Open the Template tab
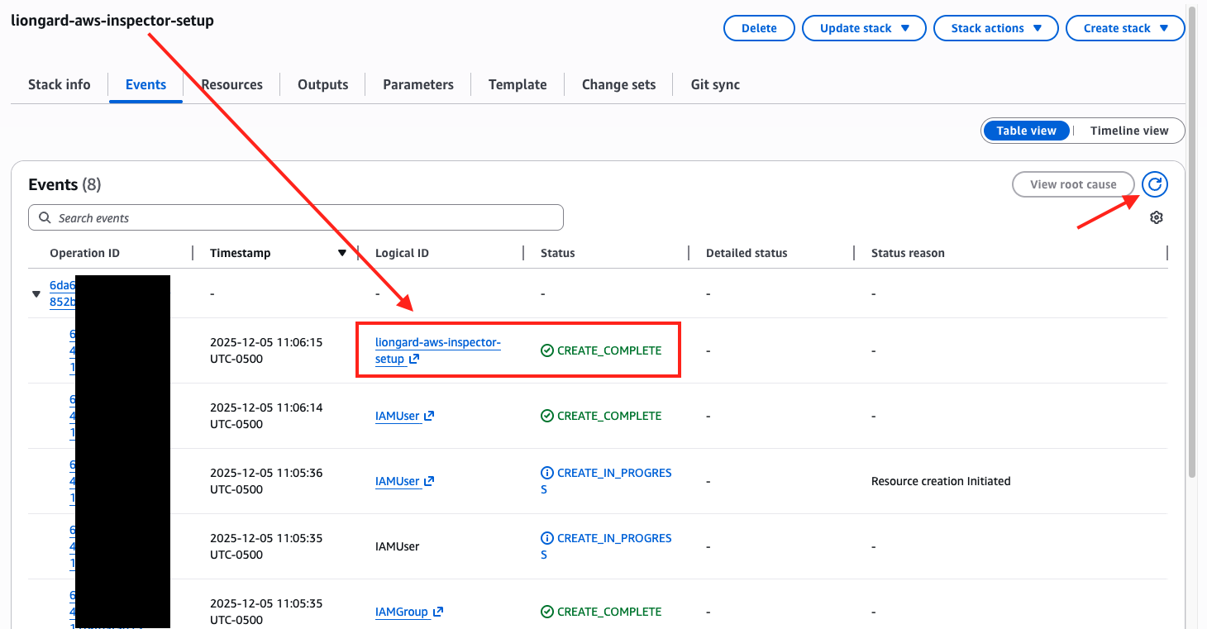The height and width of the screenshot is (629, 1207). [x=518, y=84]
